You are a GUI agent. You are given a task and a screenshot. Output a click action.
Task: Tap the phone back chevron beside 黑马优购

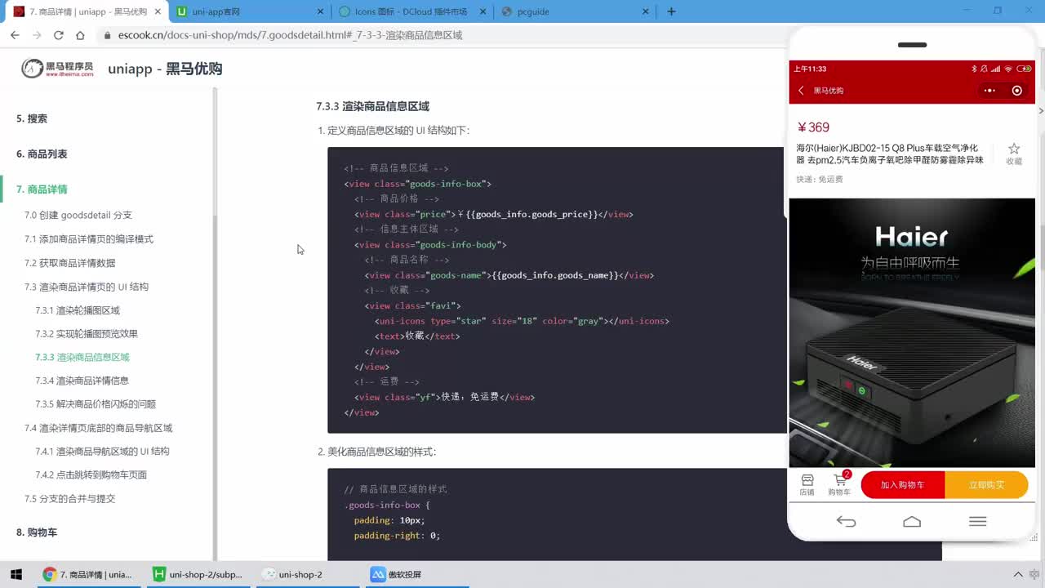point(801,91)
